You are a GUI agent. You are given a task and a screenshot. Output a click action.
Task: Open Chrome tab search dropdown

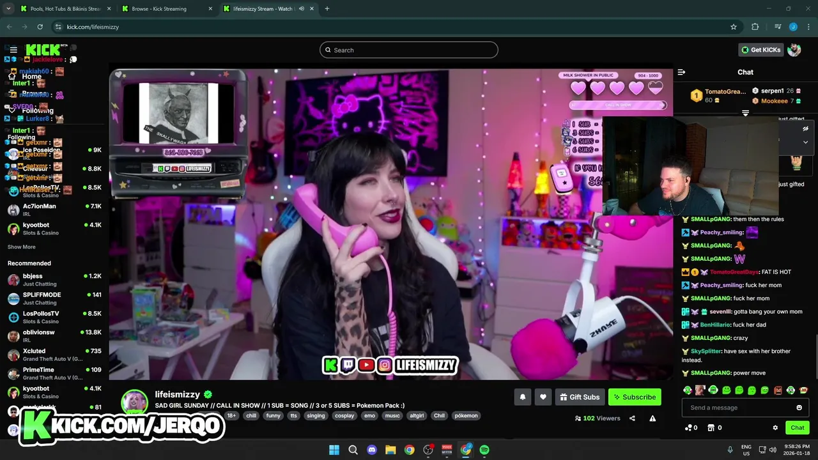click(8, 9)
